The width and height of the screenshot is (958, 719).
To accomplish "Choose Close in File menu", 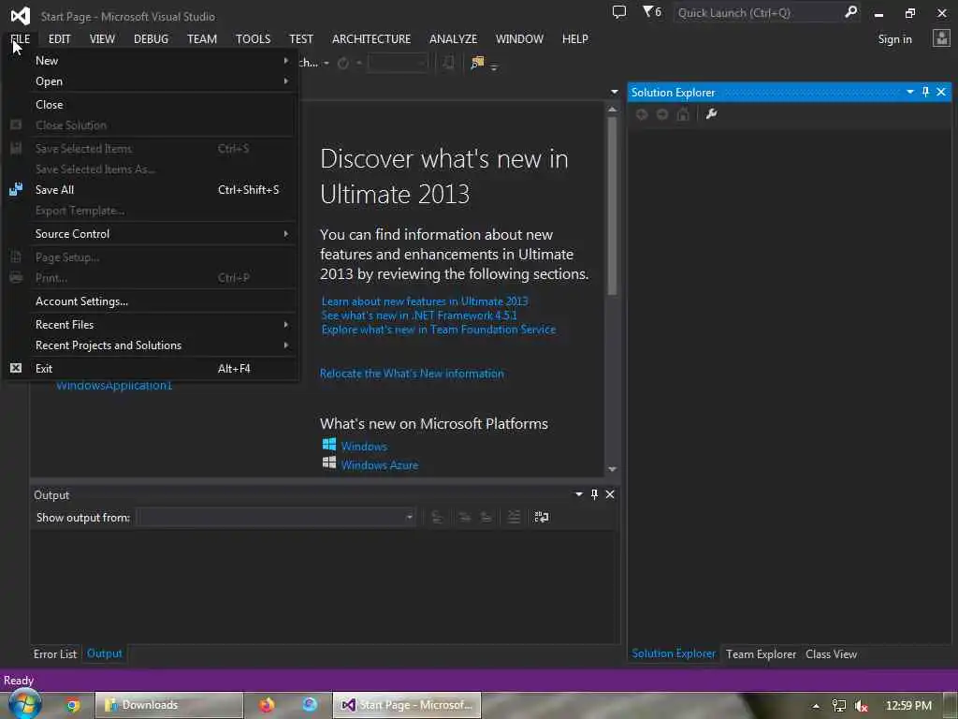I will tap(151, 104).
